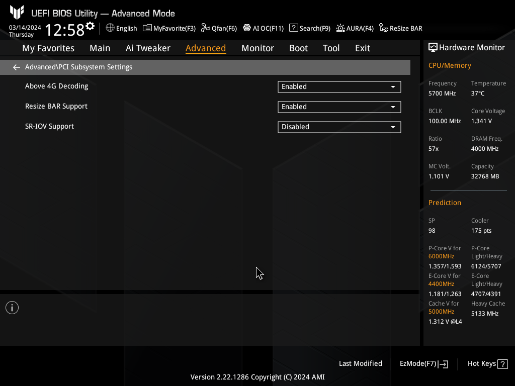Click Ratio value 57x
The image size is (515, 386).
[x=433, y=149]
